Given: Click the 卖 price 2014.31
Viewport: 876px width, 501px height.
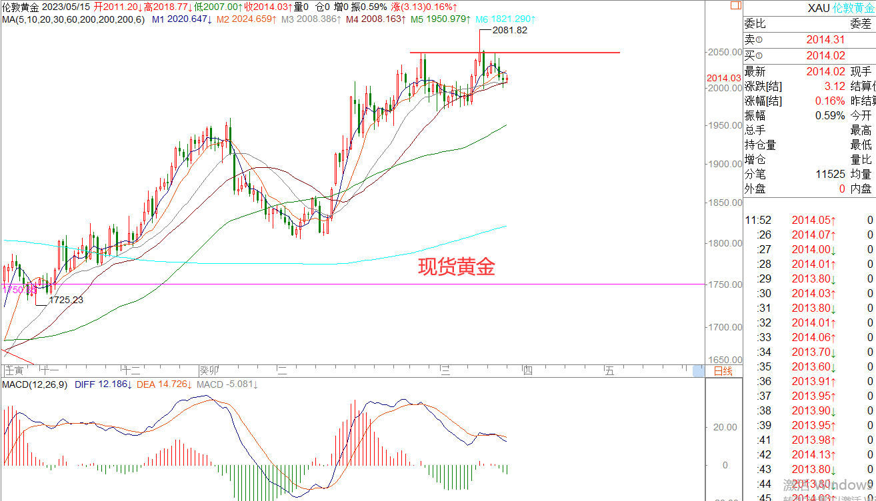Looking at the screenshot, I should tap(825, 40).
